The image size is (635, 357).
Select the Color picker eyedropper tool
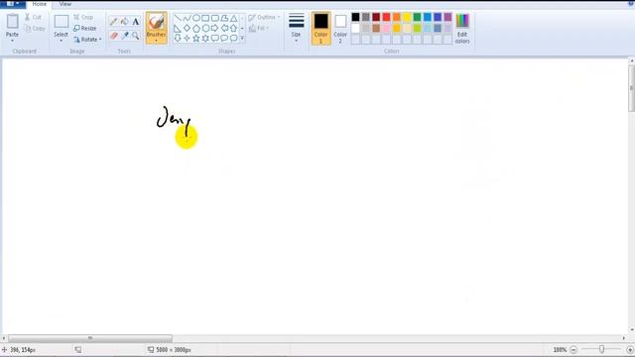[x=125, y=36]
